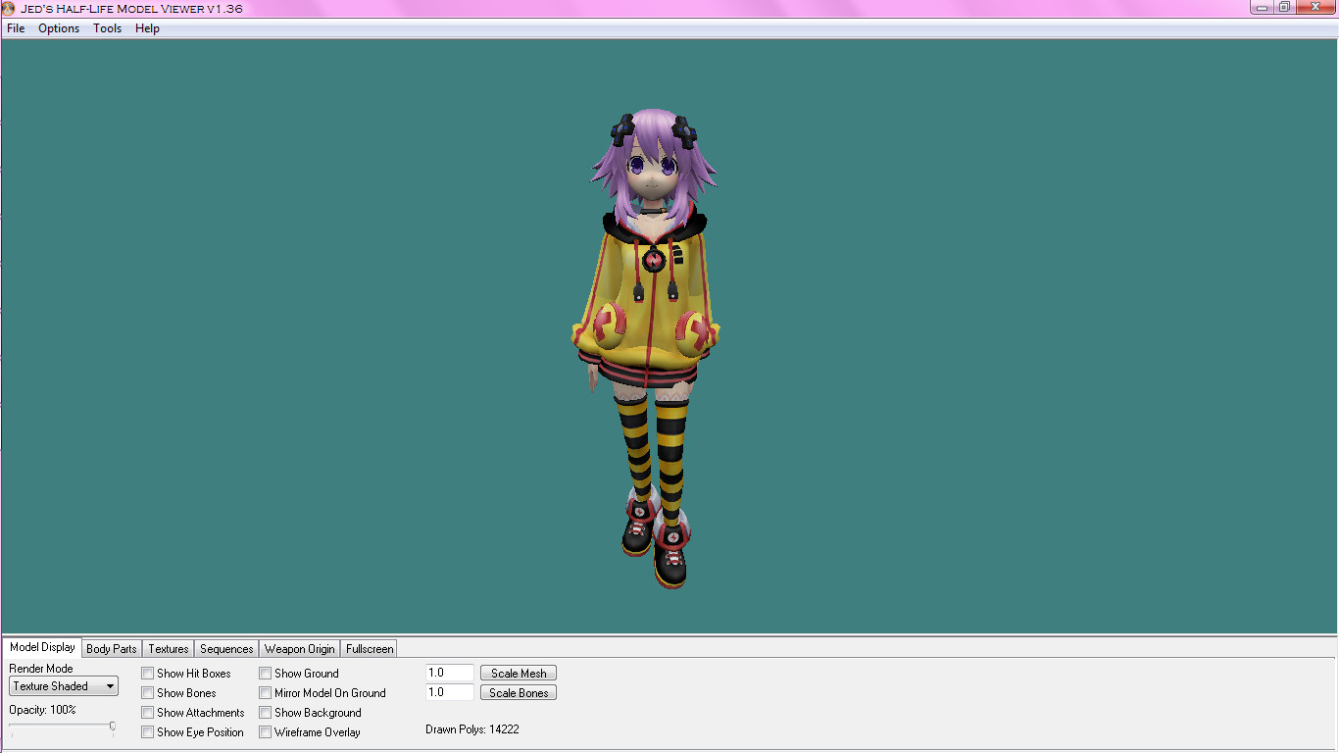Open the application icon menu in title bar
The image size is (1339, 753).
[10, 7]
